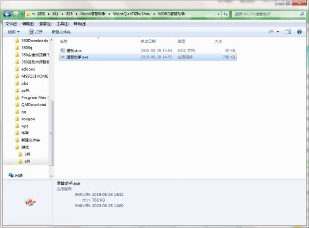Click the Forward navigation arrow
This screenshot has height=228, width=309.
point(16,14)
